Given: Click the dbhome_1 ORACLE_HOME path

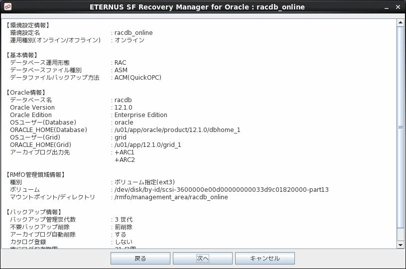Looking at the screenshot, I should [x=177, y=130].
